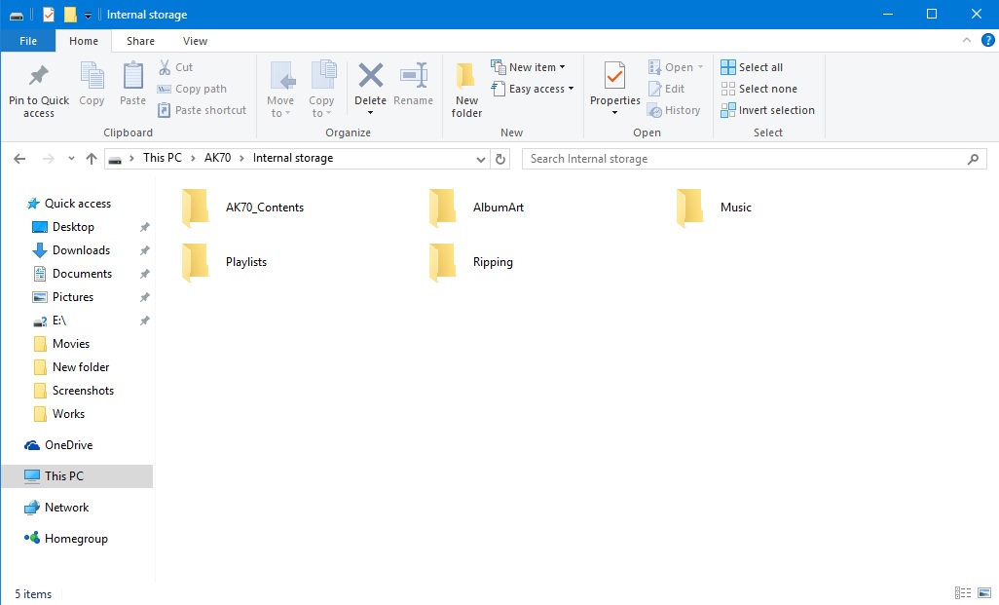Click the Select all icon
The width and height of the screenshot is (999, 605).
pos(727,67)
